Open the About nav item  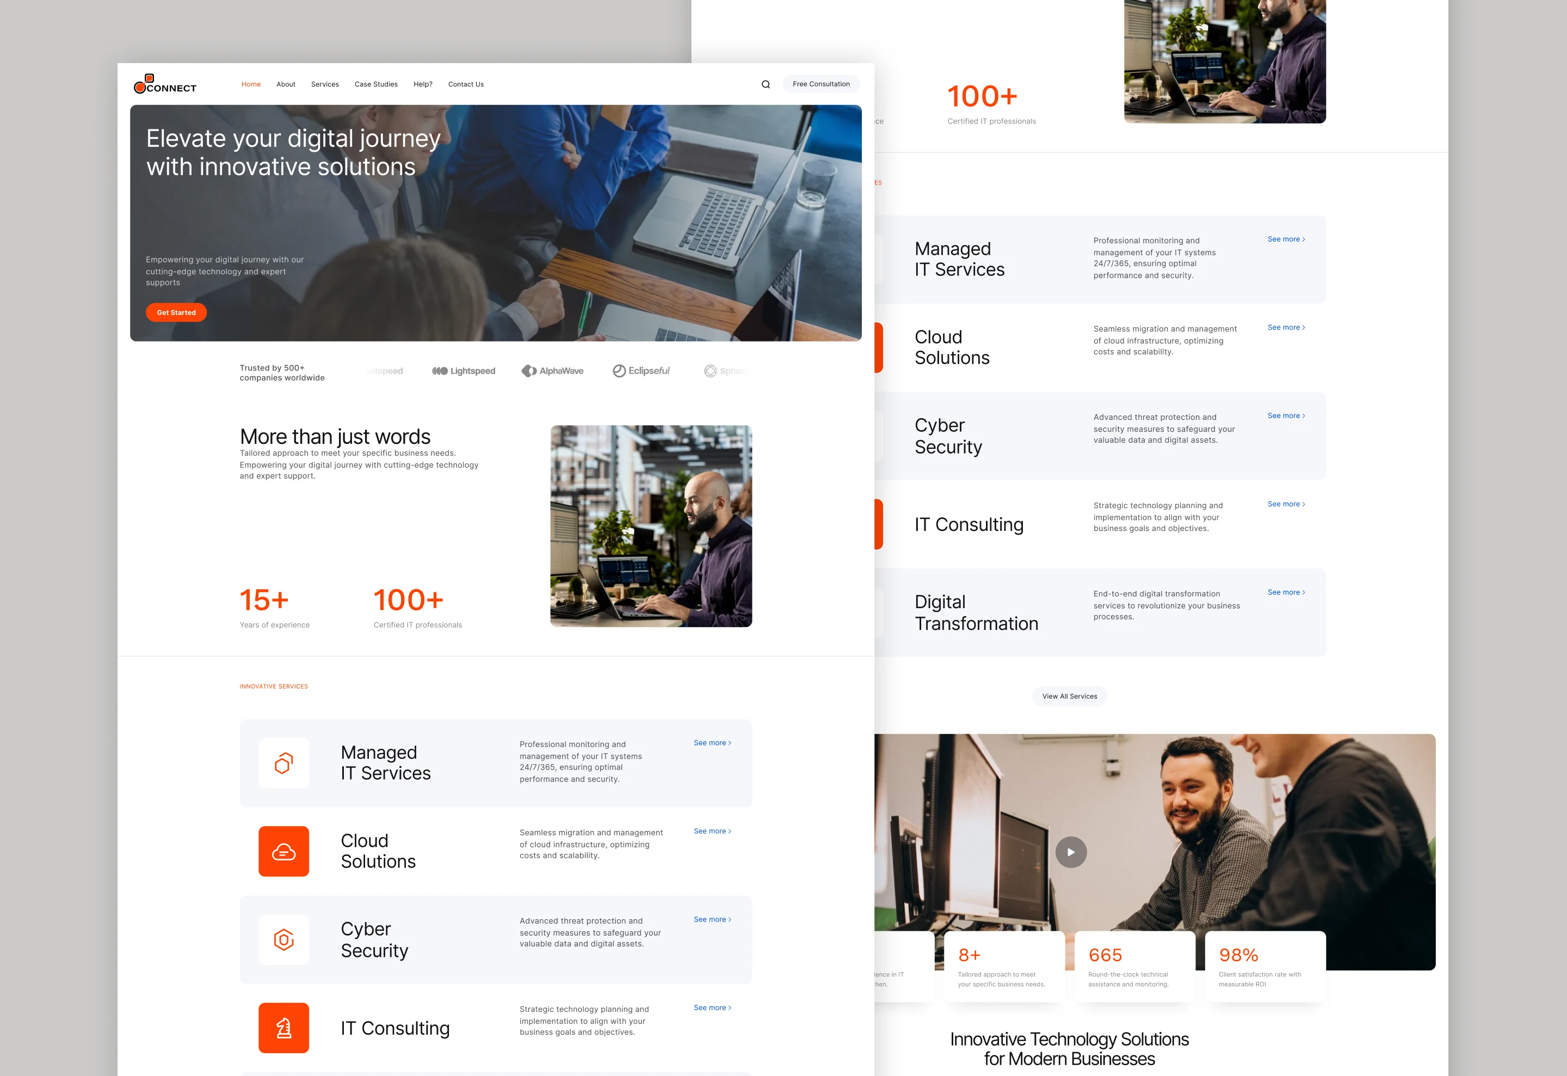click(286, 84)
